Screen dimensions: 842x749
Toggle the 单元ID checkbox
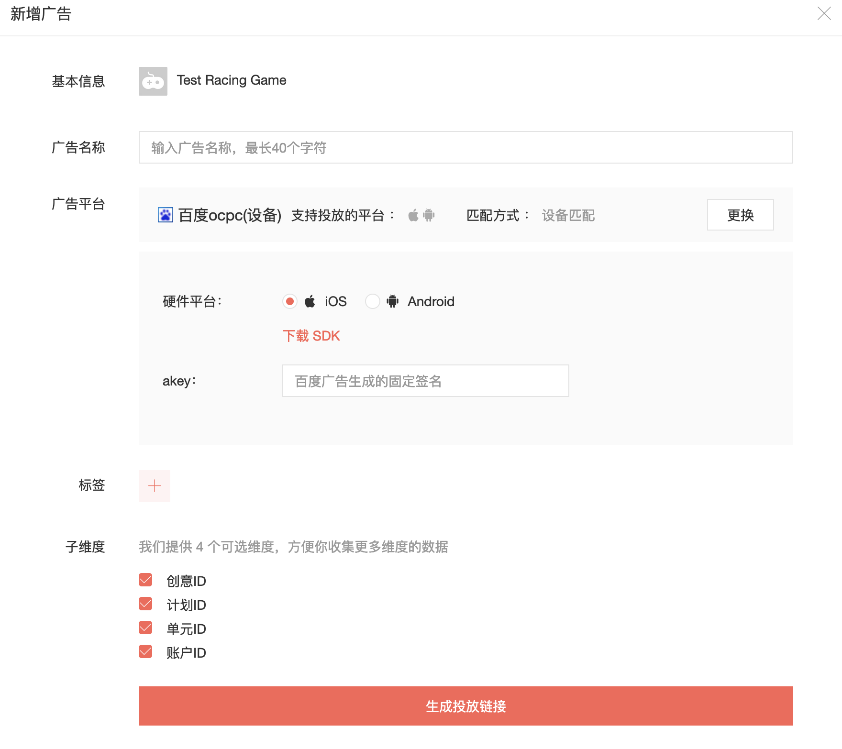(x=145, y=628)
